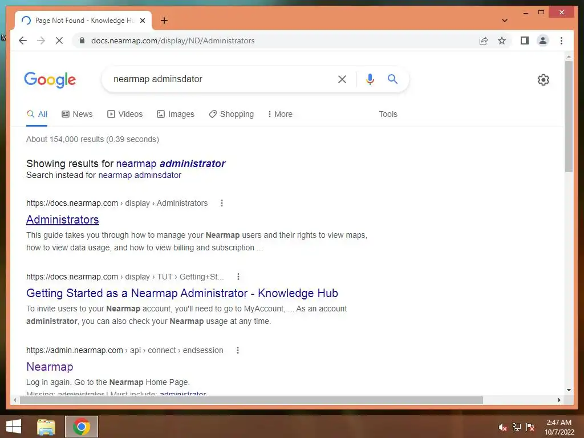Switch to Shopping results tab

[x=232, y=114]
